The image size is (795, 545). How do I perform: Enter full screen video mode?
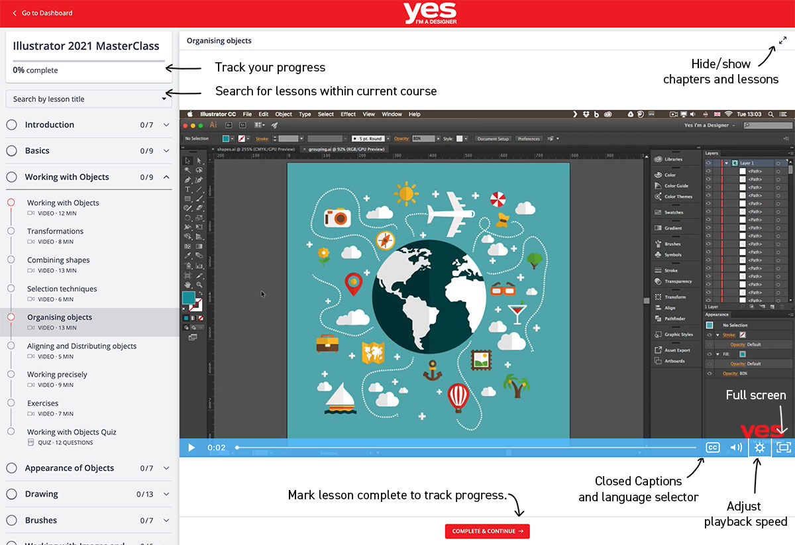pos(783,448)
